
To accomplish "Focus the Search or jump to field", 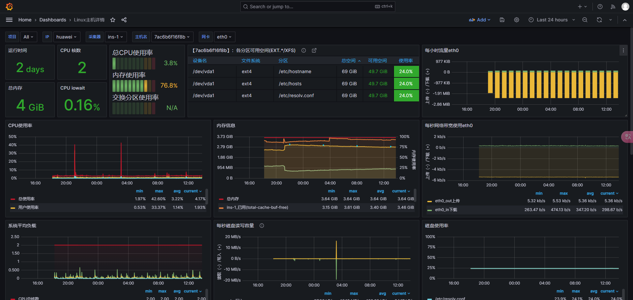I will click(317, 7).
